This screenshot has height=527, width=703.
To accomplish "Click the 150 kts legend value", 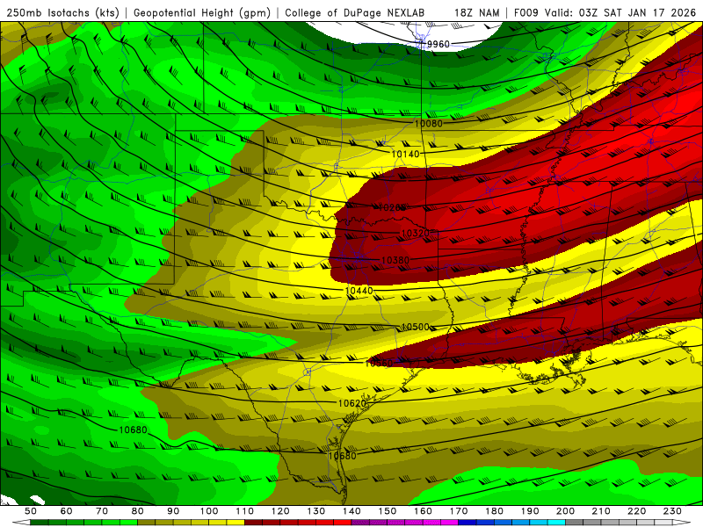I will [x=387, y=511].
